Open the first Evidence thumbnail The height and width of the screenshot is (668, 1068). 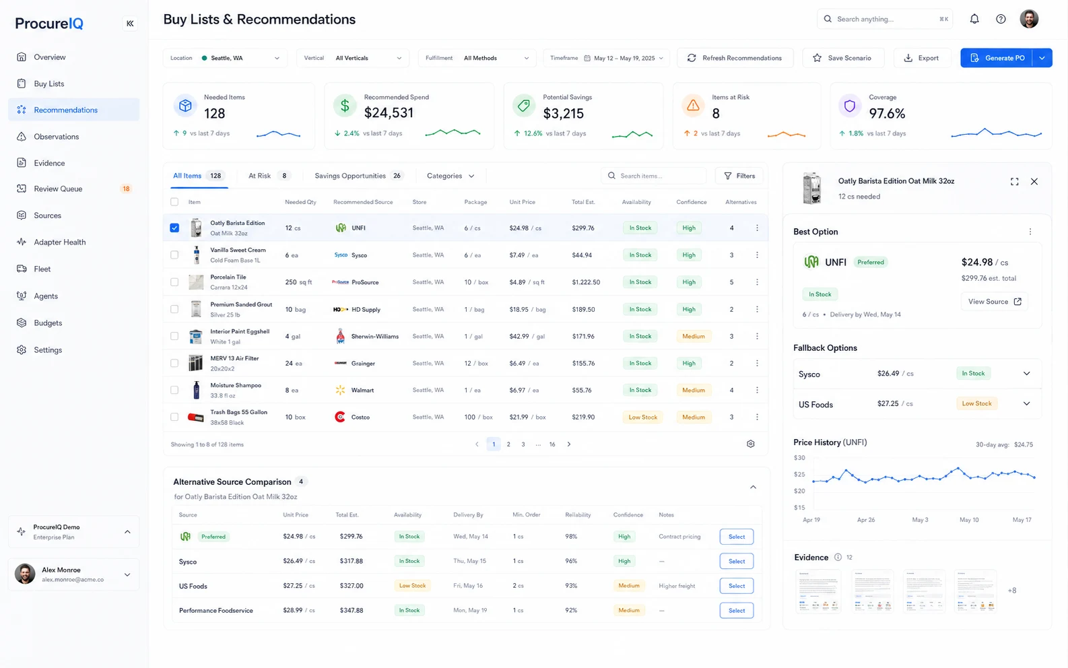pos(818,591)
